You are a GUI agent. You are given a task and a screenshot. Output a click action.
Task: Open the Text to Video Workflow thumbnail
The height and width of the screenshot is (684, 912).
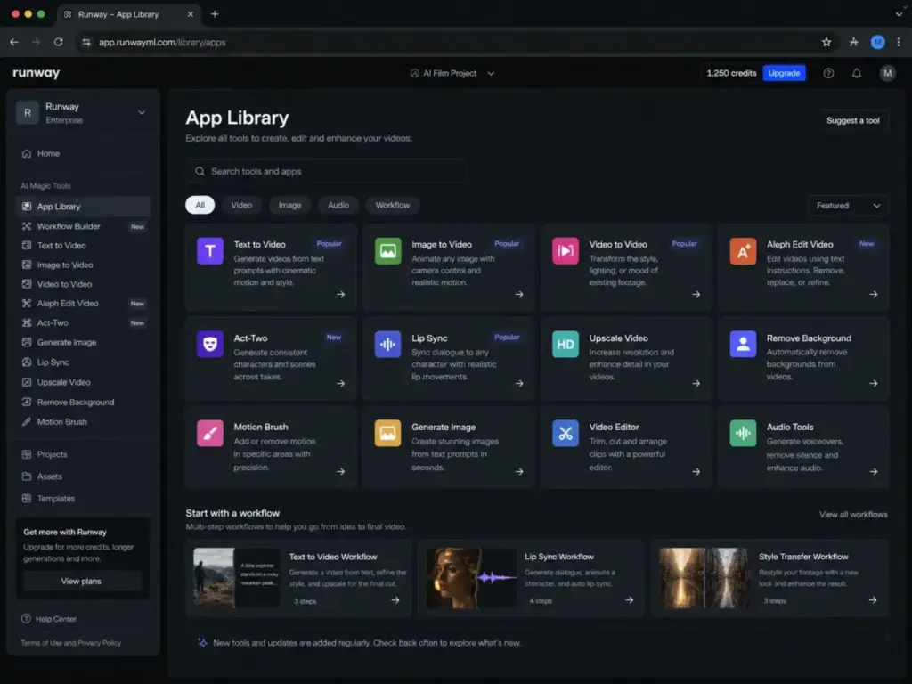tap(237, 577)
